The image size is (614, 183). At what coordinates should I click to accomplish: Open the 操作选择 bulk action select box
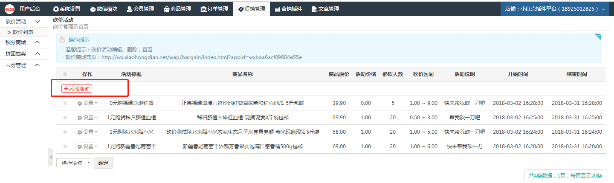click(74, 163)
